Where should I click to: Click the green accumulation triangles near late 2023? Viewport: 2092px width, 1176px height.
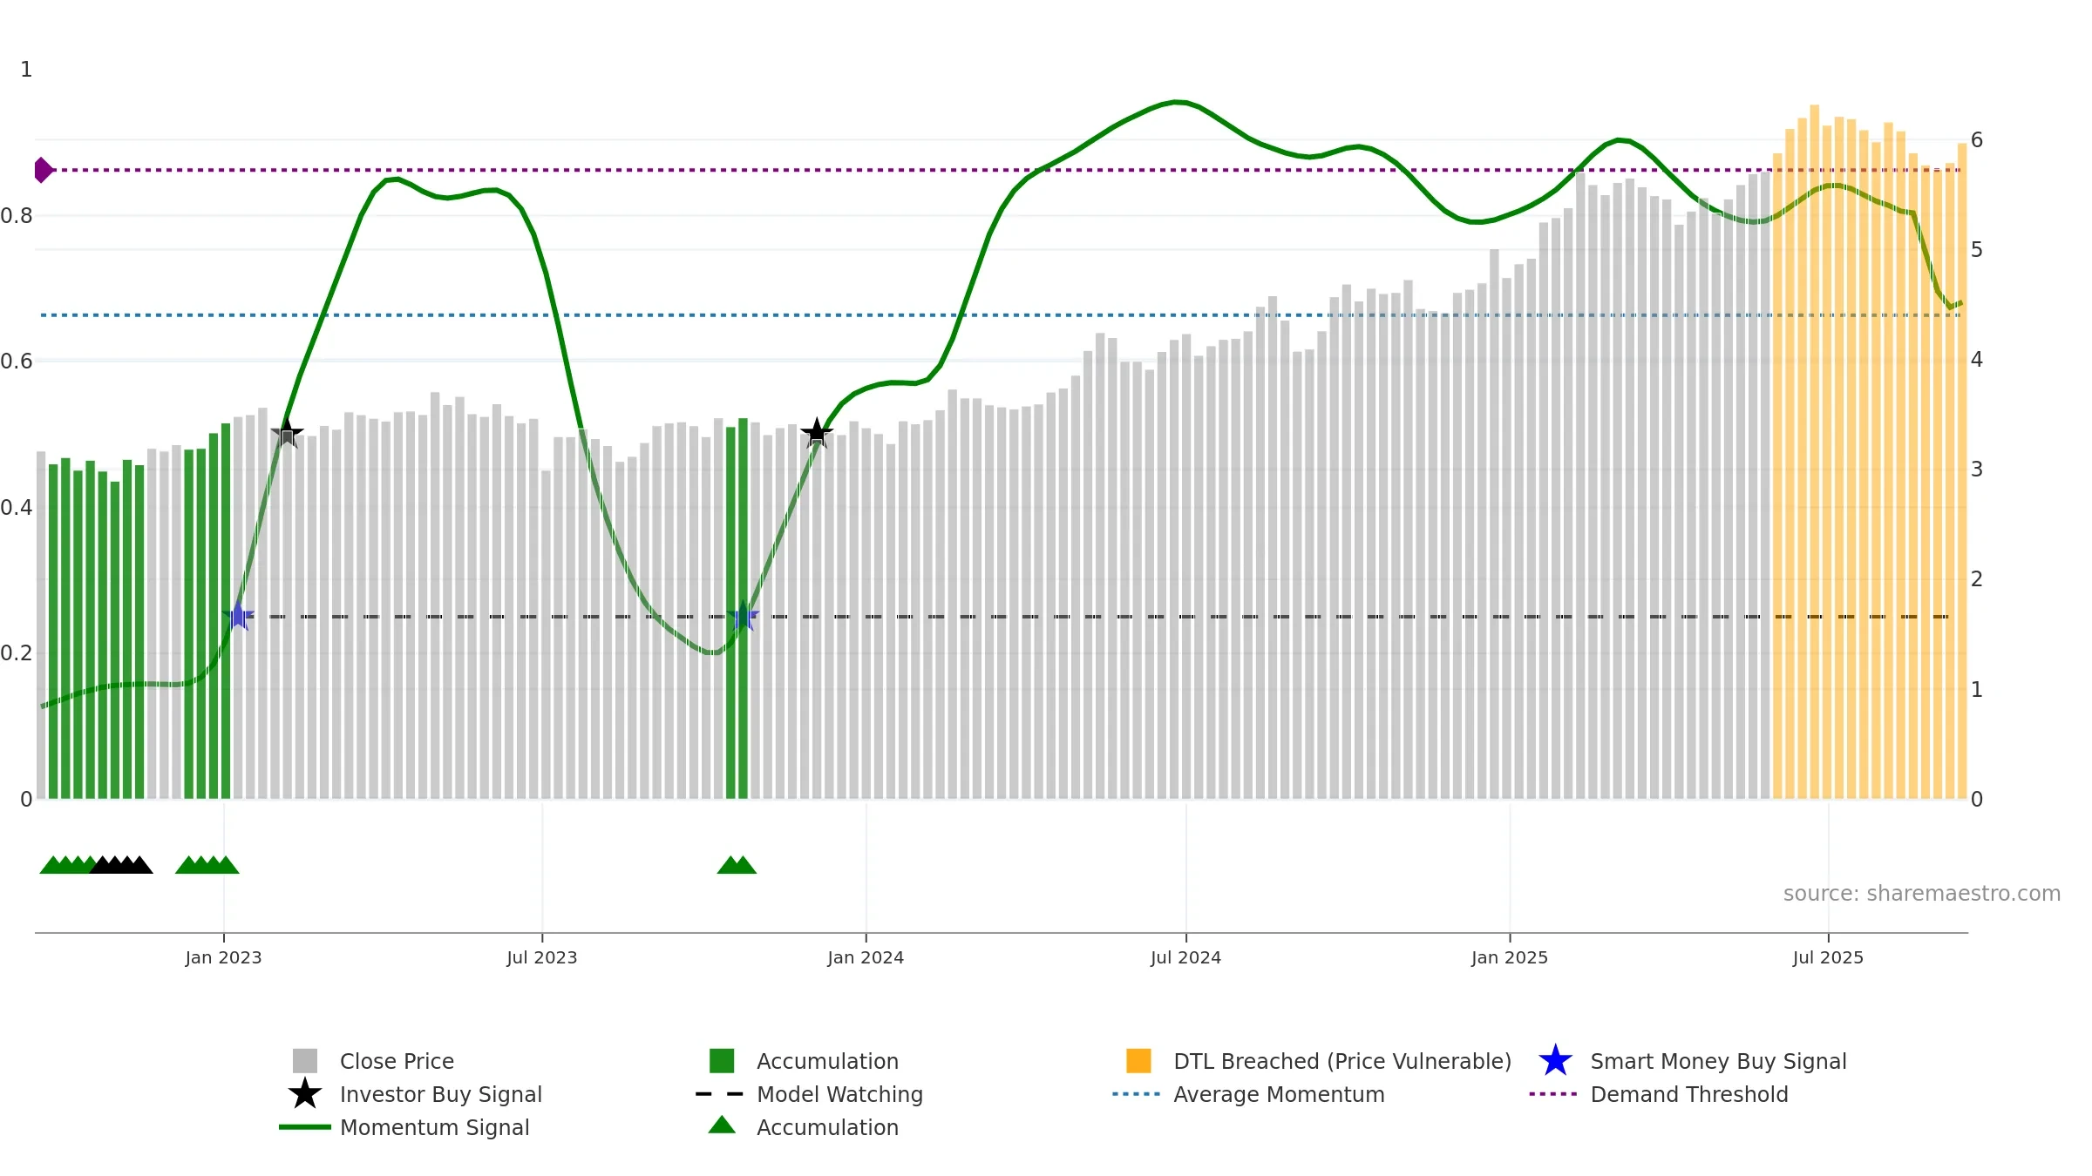click(x=737, y=865)
